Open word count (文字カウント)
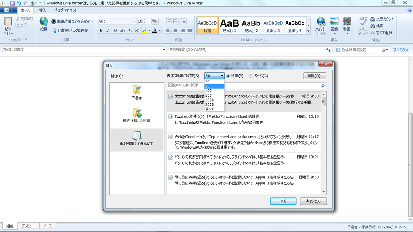This screenshot has height=232, width=413. 382,19
